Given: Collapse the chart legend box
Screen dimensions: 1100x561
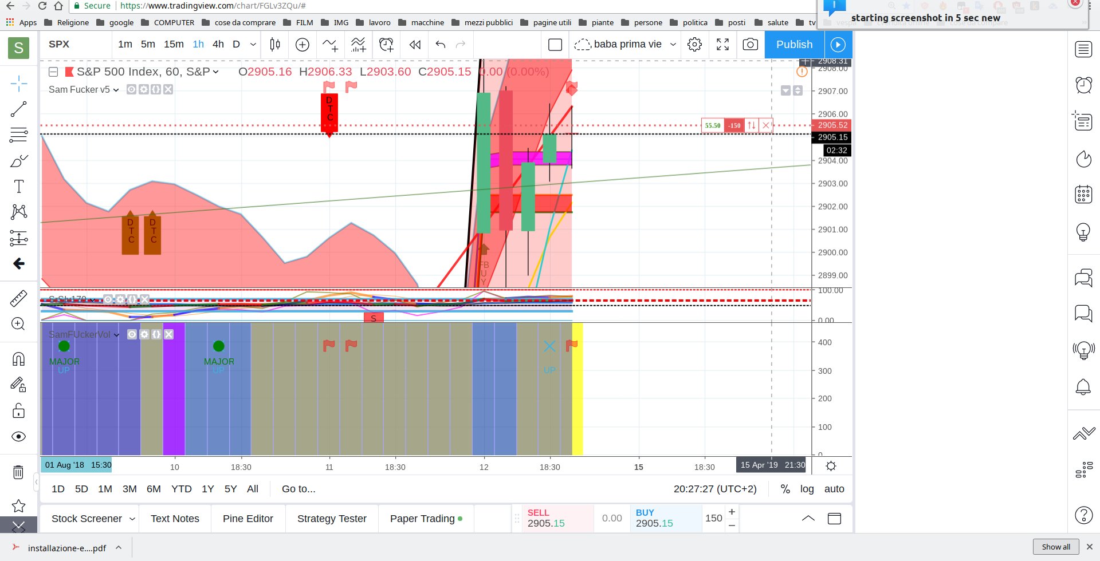Looking at the screenshot, I should [53, 72].
